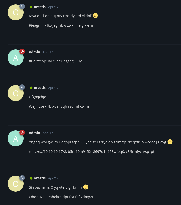Click the Apr '17 timestamp on the 'Si rbazmvm' post

(x=53, y=178)
